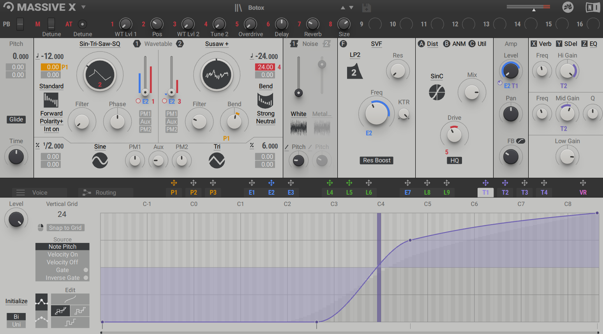
Task: Click the Native Instruments NI logo
Action: pyautogui.click(x=592, y=7)
